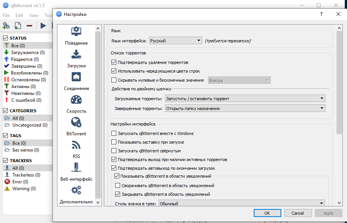Enable Скрывать нулевые и бесконечные значения
This screenshot has width=347, height=223.
[x=114, y=80]
